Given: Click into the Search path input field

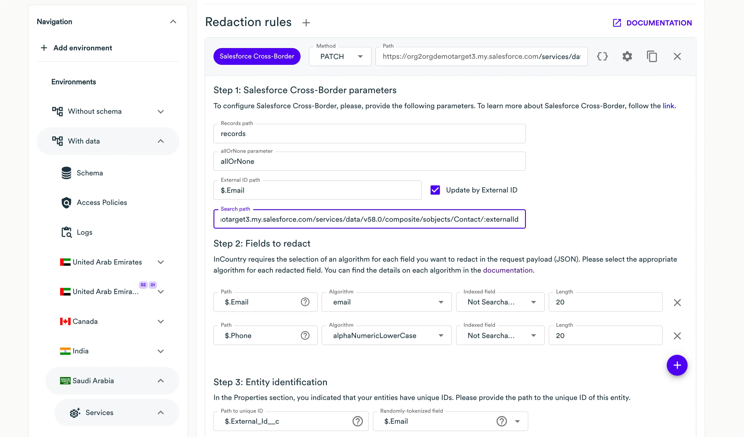Looking at the screenshot, I should tap(369, 219).
